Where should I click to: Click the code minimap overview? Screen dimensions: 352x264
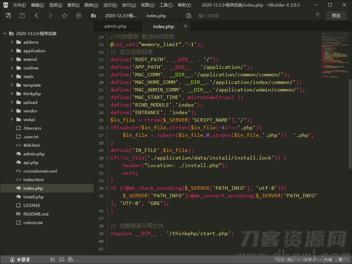335,55
